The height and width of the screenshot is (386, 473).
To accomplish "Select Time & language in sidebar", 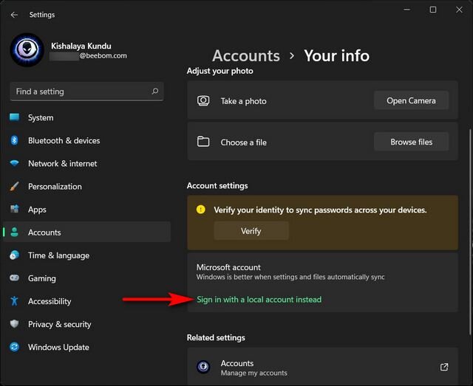I will click(x=58, y=255).
